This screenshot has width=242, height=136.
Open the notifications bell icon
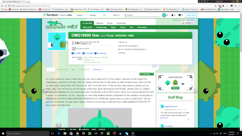click(x=172, y=15)
